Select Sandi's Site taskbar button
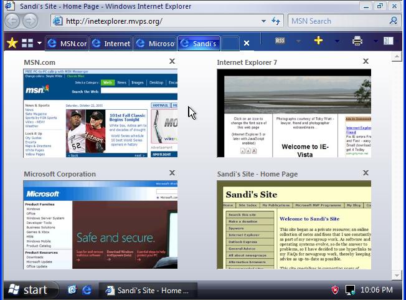The height and width of the screenshot is (300, 406). [x=148, y=291]
